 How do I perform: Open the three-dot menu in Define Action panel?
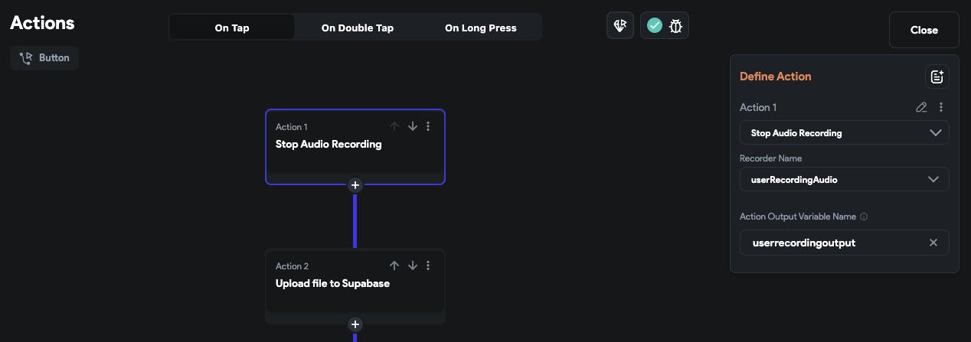pyautogui.click(x=941, y=108)
